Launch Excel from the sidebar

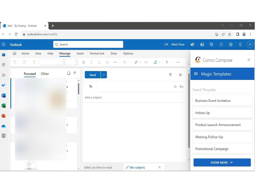[4, 106]
